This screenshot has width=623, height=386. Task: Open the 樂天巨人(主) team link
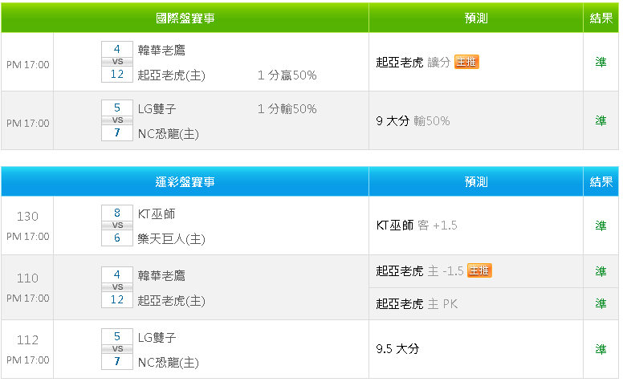tap(171, 238)
